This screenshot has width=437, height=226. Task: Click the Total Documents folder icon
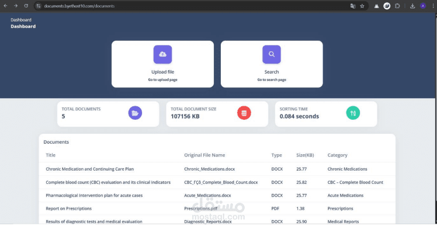pyautogui.click(x=135, y=113)
